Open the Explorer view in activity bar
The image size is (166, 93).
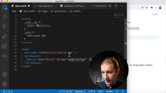click(x=5, y=7)
